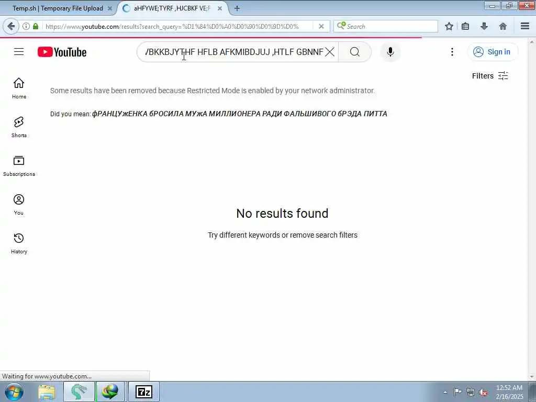Open Shorts in the sidebar
Image resolution: width=536 pixels, height=402 pixels.
pyautogui.click(x=19, y=127)
